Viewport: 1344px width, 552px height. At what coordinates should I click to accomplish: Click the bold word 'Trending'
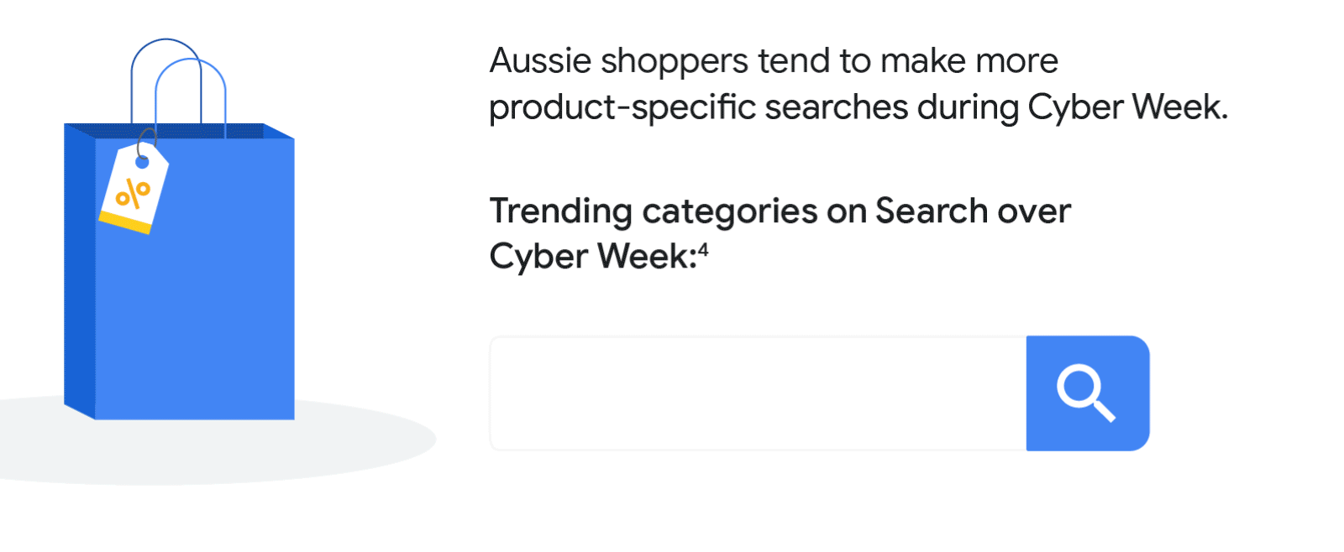561,211
